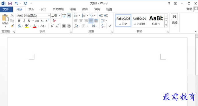This screenshot has height=106, width=198.
Task: Apply bullet list
Action: pos(76,16)
